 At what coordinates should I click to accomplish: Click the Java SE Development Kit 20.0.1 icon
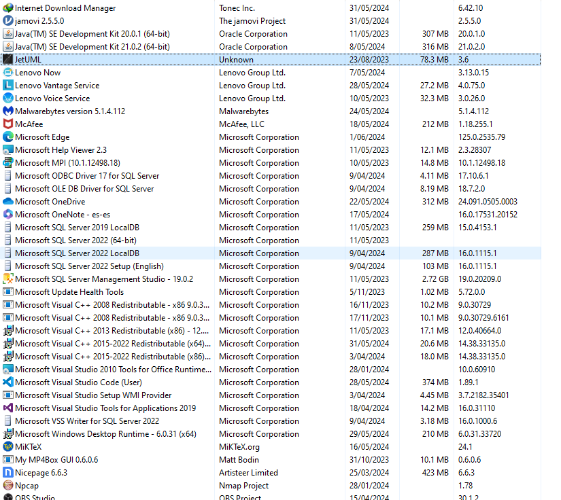[8, 33]
